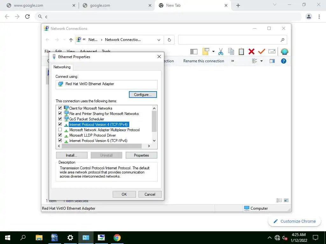This screenshot has height=244, width=326.
Task: Click the Copy documents icon
Action: click(231, 51)
